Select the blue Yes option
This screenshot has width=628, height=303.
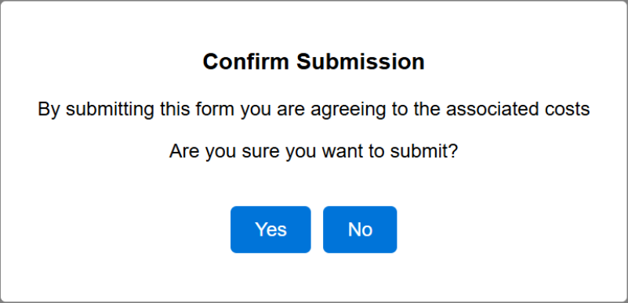click(270, 229)
